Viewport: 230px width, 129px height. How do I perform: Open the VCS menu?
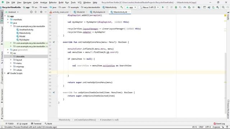coord(79,3)
